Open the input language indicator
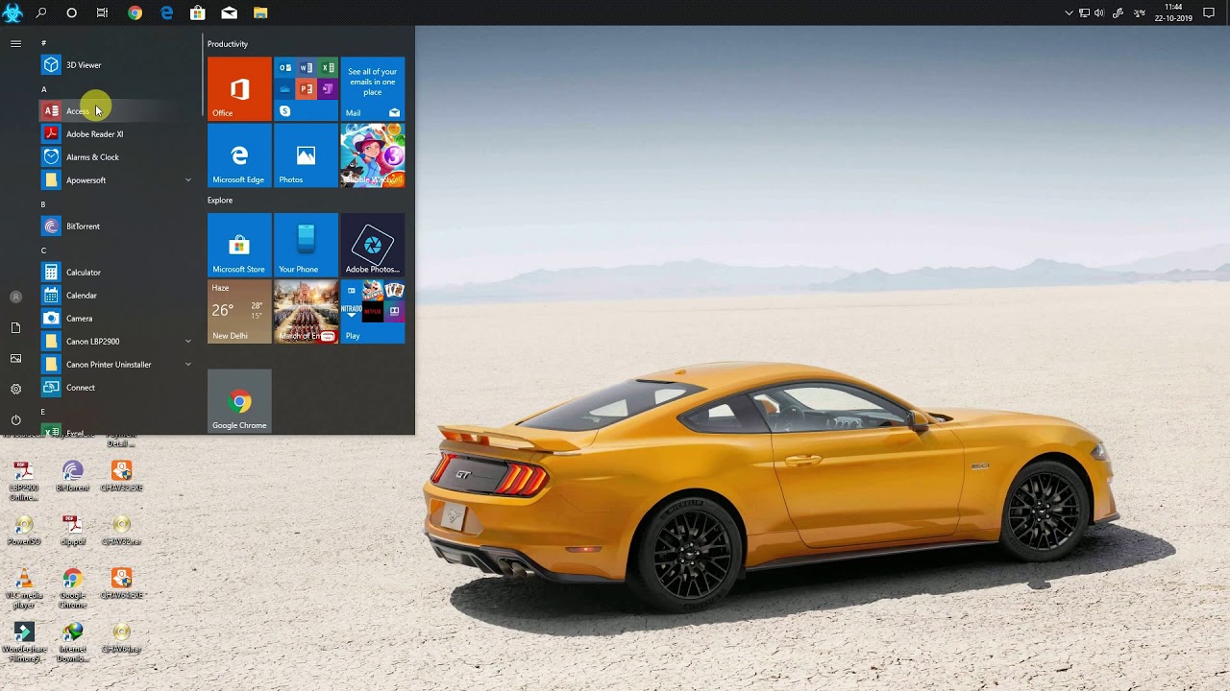Viewport: 1230px width, 691px height. [x=1140, y=12]
